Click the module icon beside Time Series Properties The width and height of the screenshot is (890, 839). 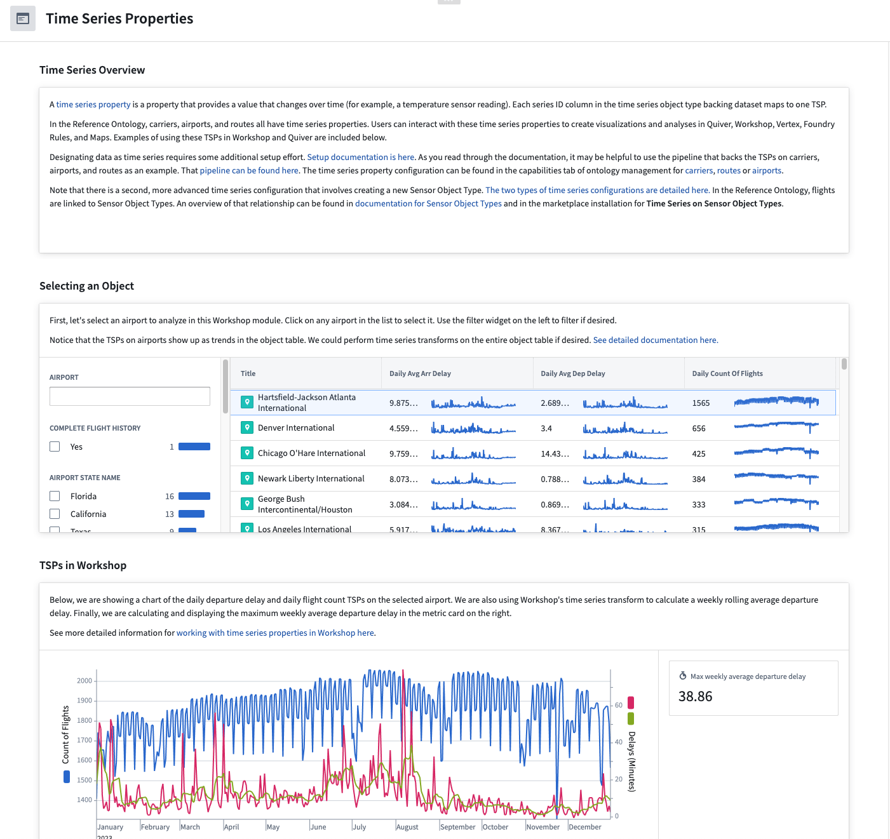(23, 18)
